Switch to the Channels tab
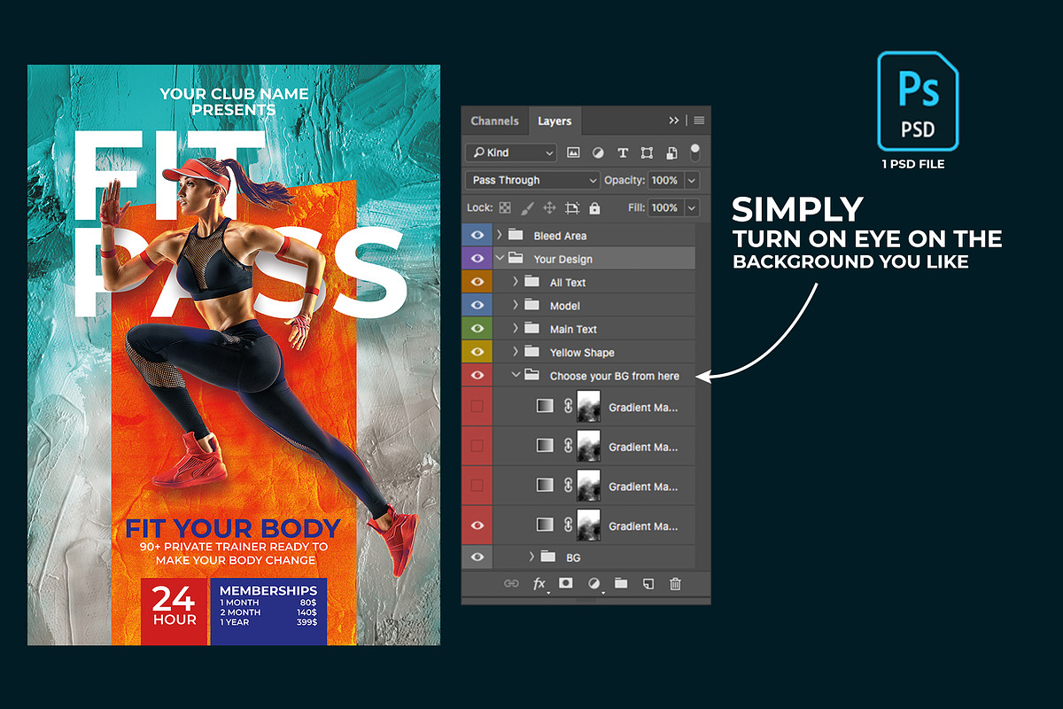The width and height of the screenshot is (1063, 709). click(x=494, y=121)
